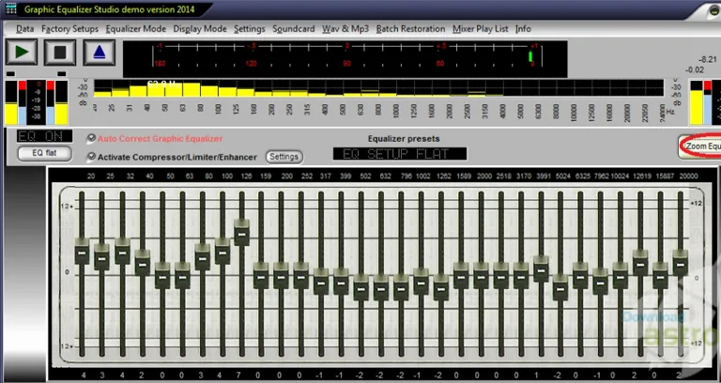The image size is (721, 383).
Task: Click the 3170 Hz band slider knob
Action: click(x=521, y=276)
